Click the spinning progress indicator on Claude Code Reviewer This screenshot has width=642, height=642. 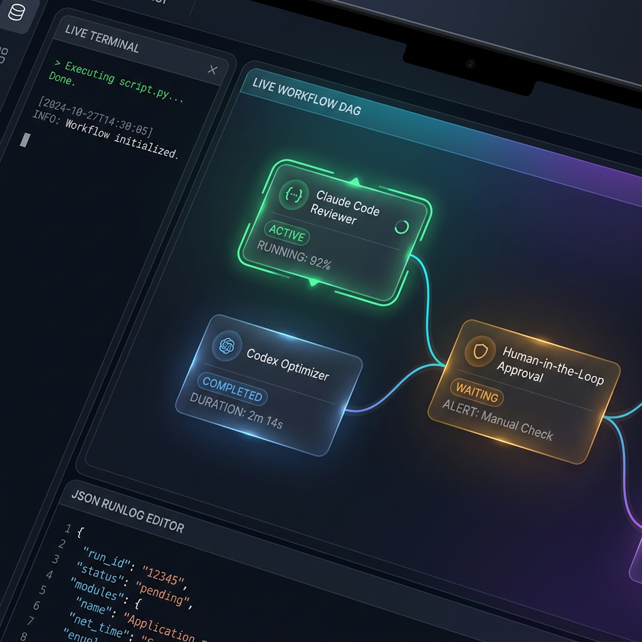(x=402, y=227)
